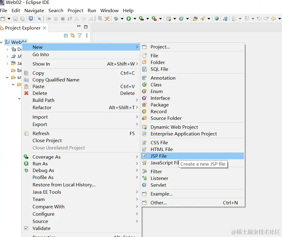Click Delete with red X icon

click(x=81, y=93)
